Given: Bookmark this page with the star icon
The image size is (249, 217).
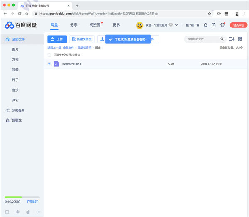Looking at the screenshot, I should (209, 13).
